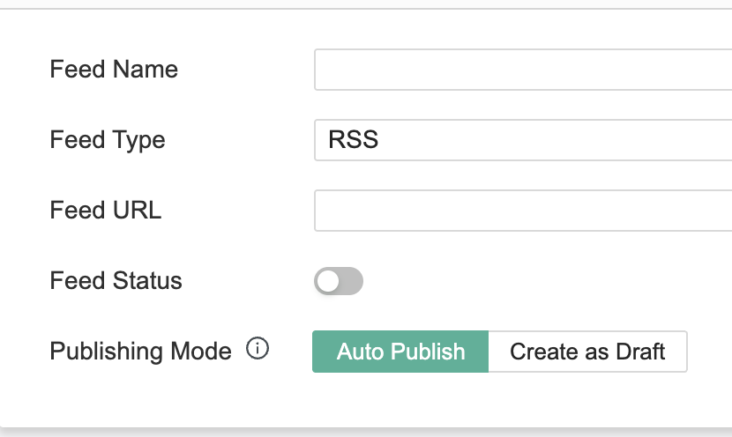Open the Feed Type dropdown
This screenshot has width=732, height=437.
tap(522, 140)
